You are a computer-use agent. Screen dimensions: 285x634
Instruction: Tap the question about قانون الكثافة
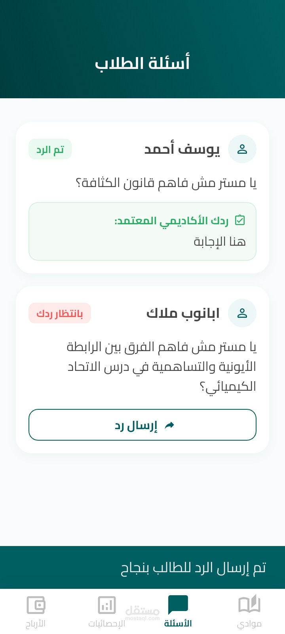pyautogui.click(x=166, y=183)
